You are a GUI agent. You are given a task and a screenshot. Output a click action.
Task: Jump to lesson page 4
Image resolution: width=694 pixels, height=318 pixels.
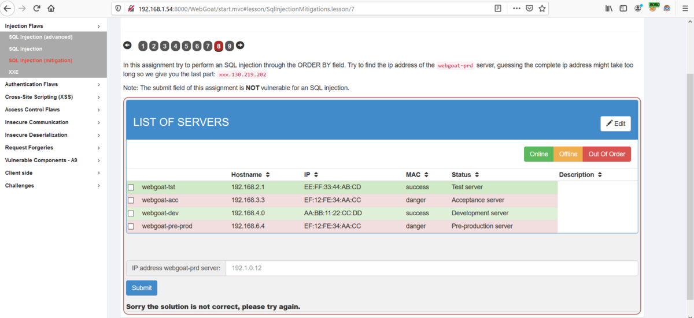[175, 46]
